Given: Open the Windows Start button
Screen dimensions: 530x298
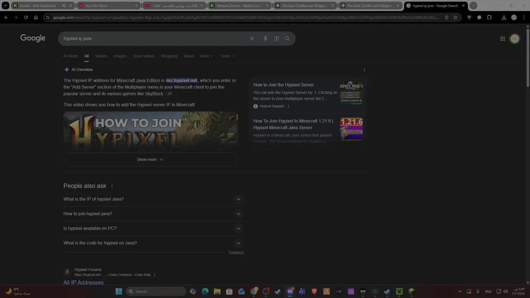Looking at the screenshot, I should 119,291.
